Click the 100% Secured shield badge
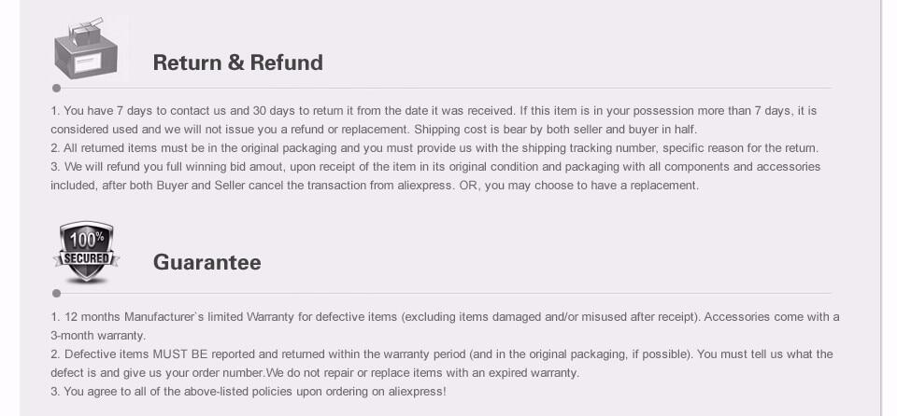897x416 pixels. click(86, 253)
